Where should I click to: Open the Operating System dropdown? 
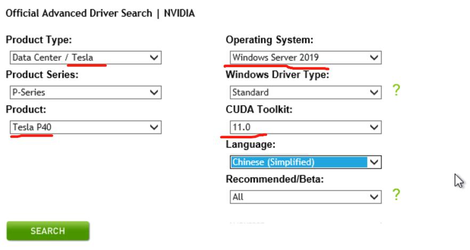(305, 57)
